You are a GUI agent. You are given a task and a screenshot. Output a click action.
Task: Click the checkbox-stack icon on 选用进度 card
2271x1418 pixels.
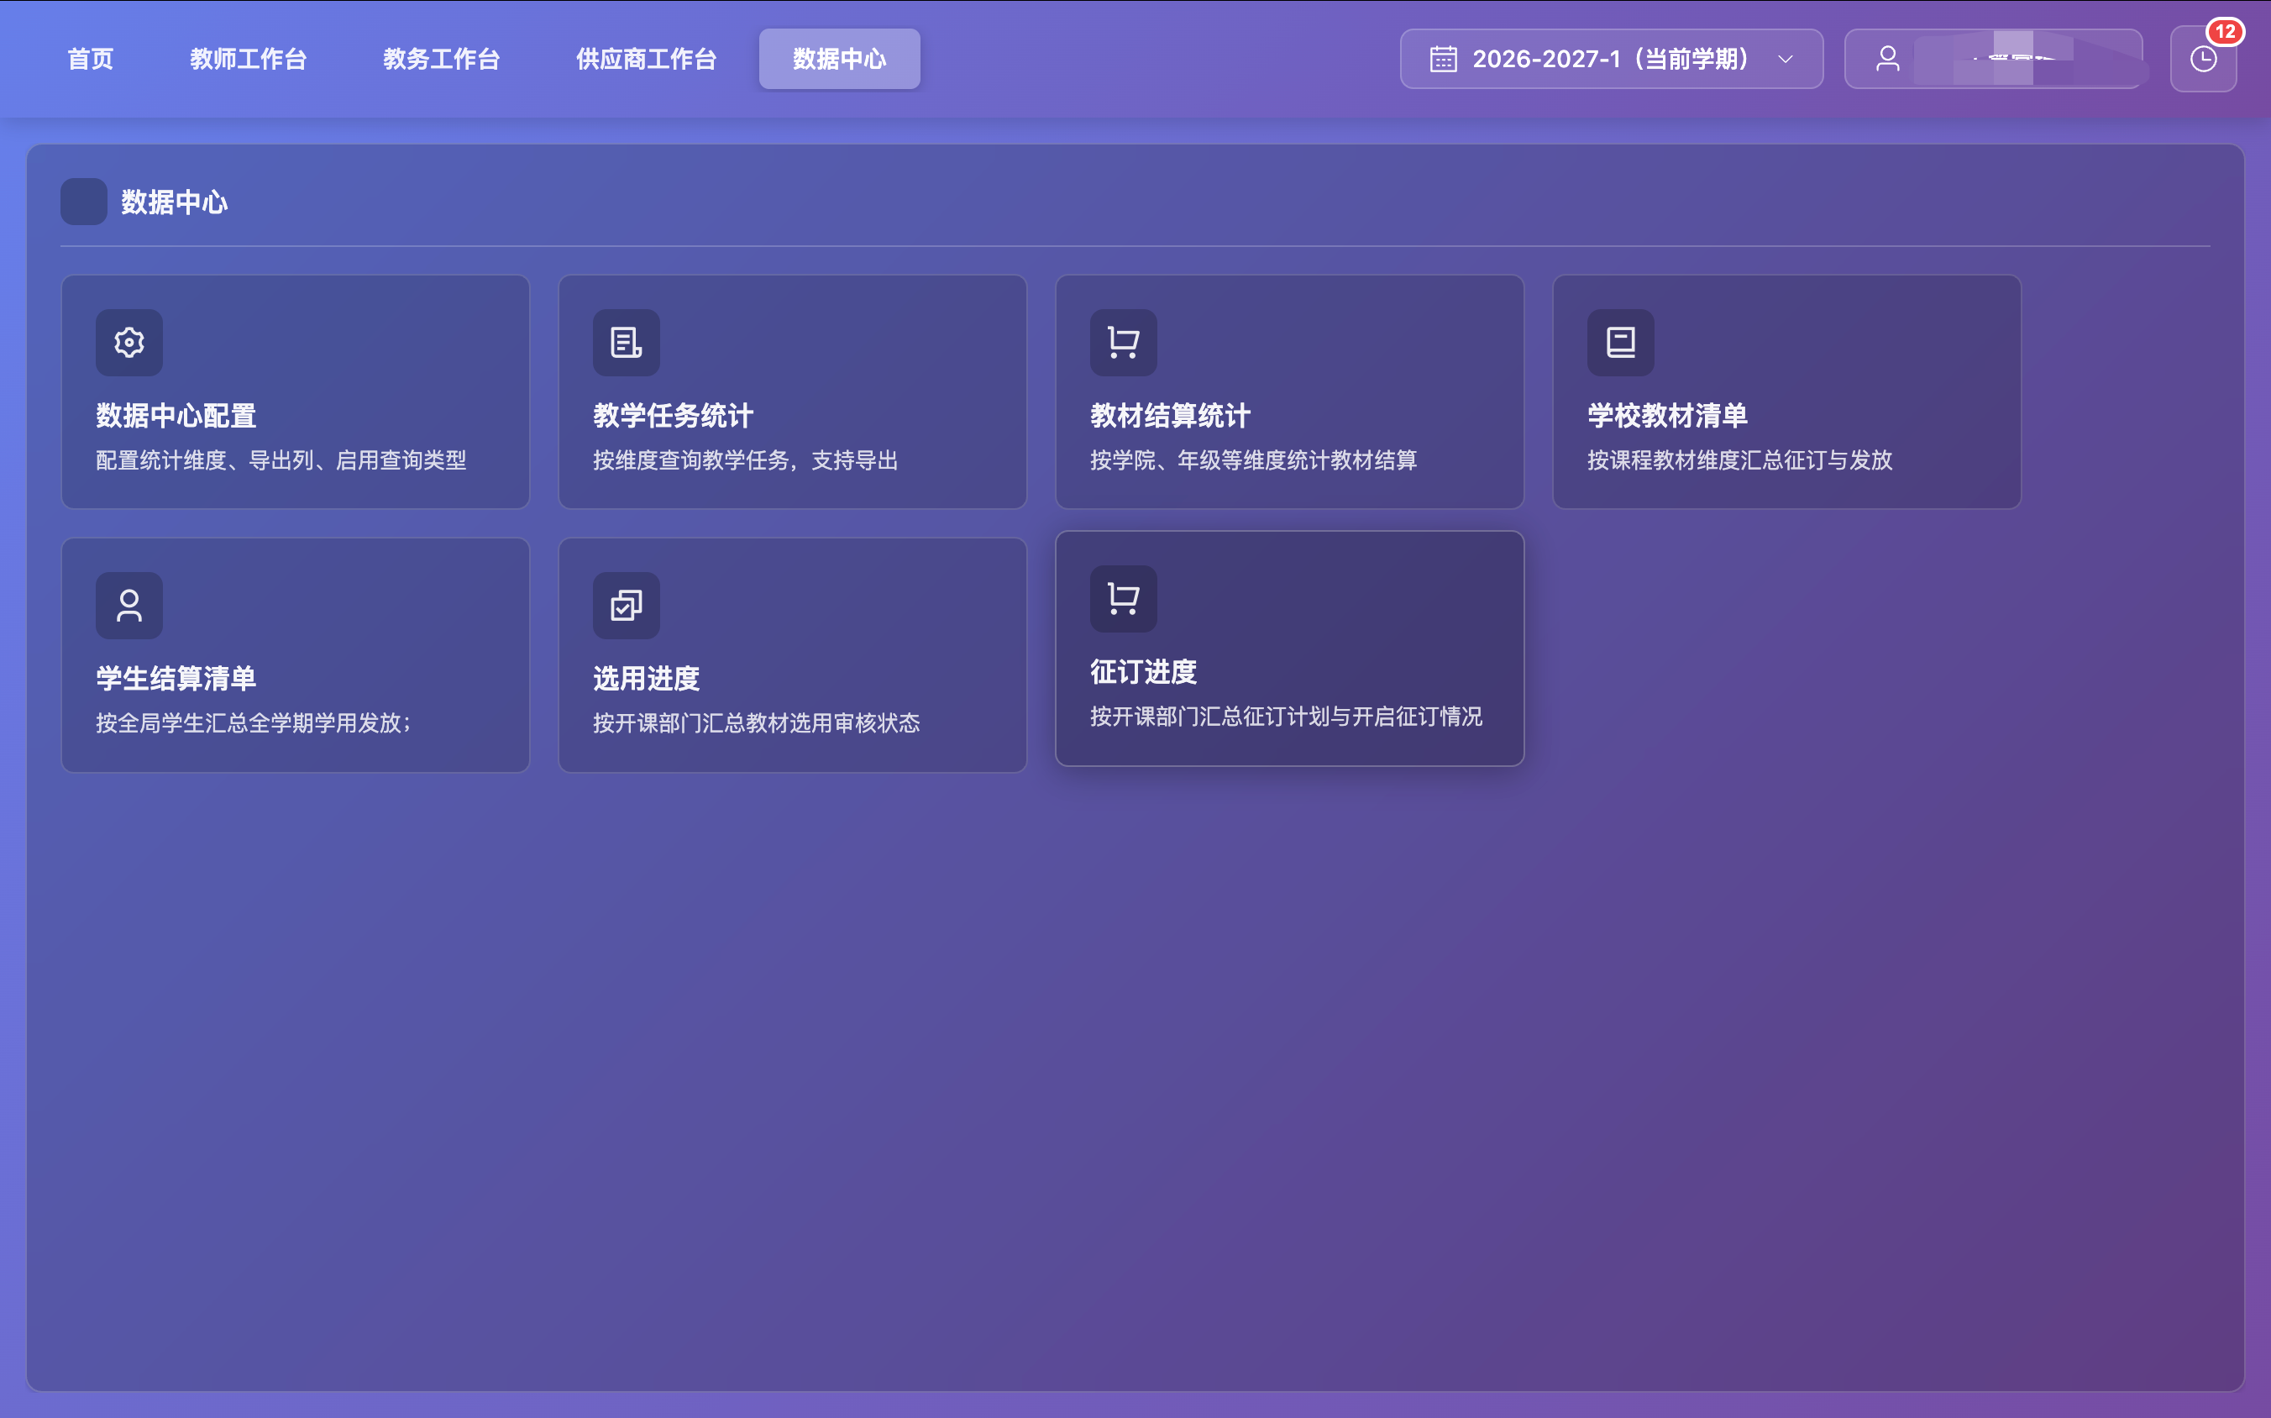pos(627,605)
